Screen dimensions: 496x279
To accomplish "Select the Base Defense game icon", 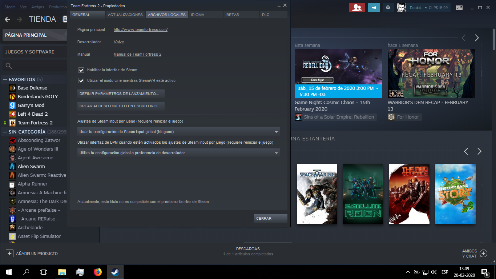I will click(x=12, y=88).
